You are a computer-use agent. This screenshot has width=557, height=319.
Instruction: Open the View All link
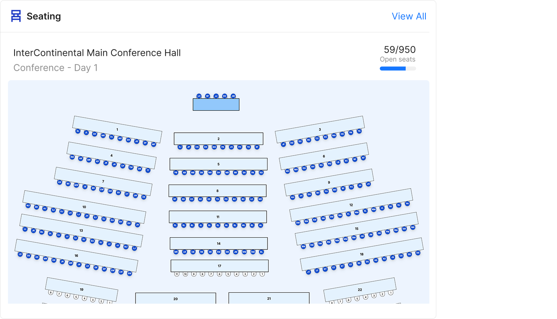(409, 16)
